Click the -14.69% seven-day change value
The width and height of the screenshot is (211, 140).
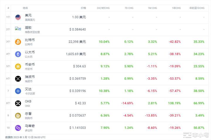click(127, 103)
